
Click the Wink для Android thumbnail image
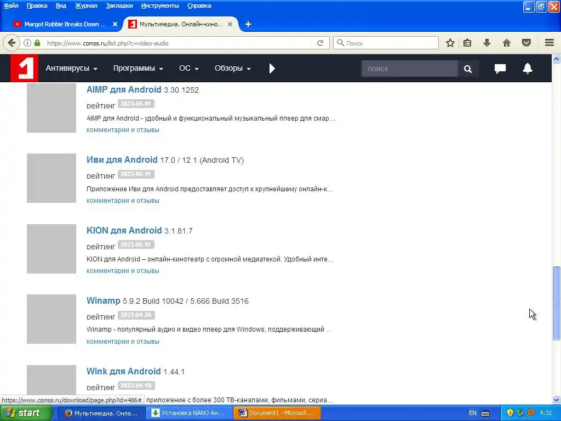51,380
